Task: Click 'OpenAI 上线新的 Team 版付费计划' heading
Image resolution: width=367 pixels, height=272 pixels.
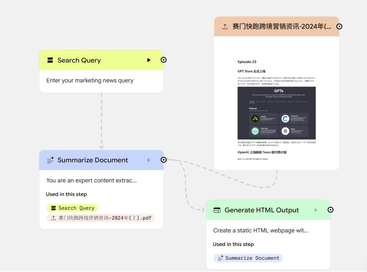Action: (262, 152)
